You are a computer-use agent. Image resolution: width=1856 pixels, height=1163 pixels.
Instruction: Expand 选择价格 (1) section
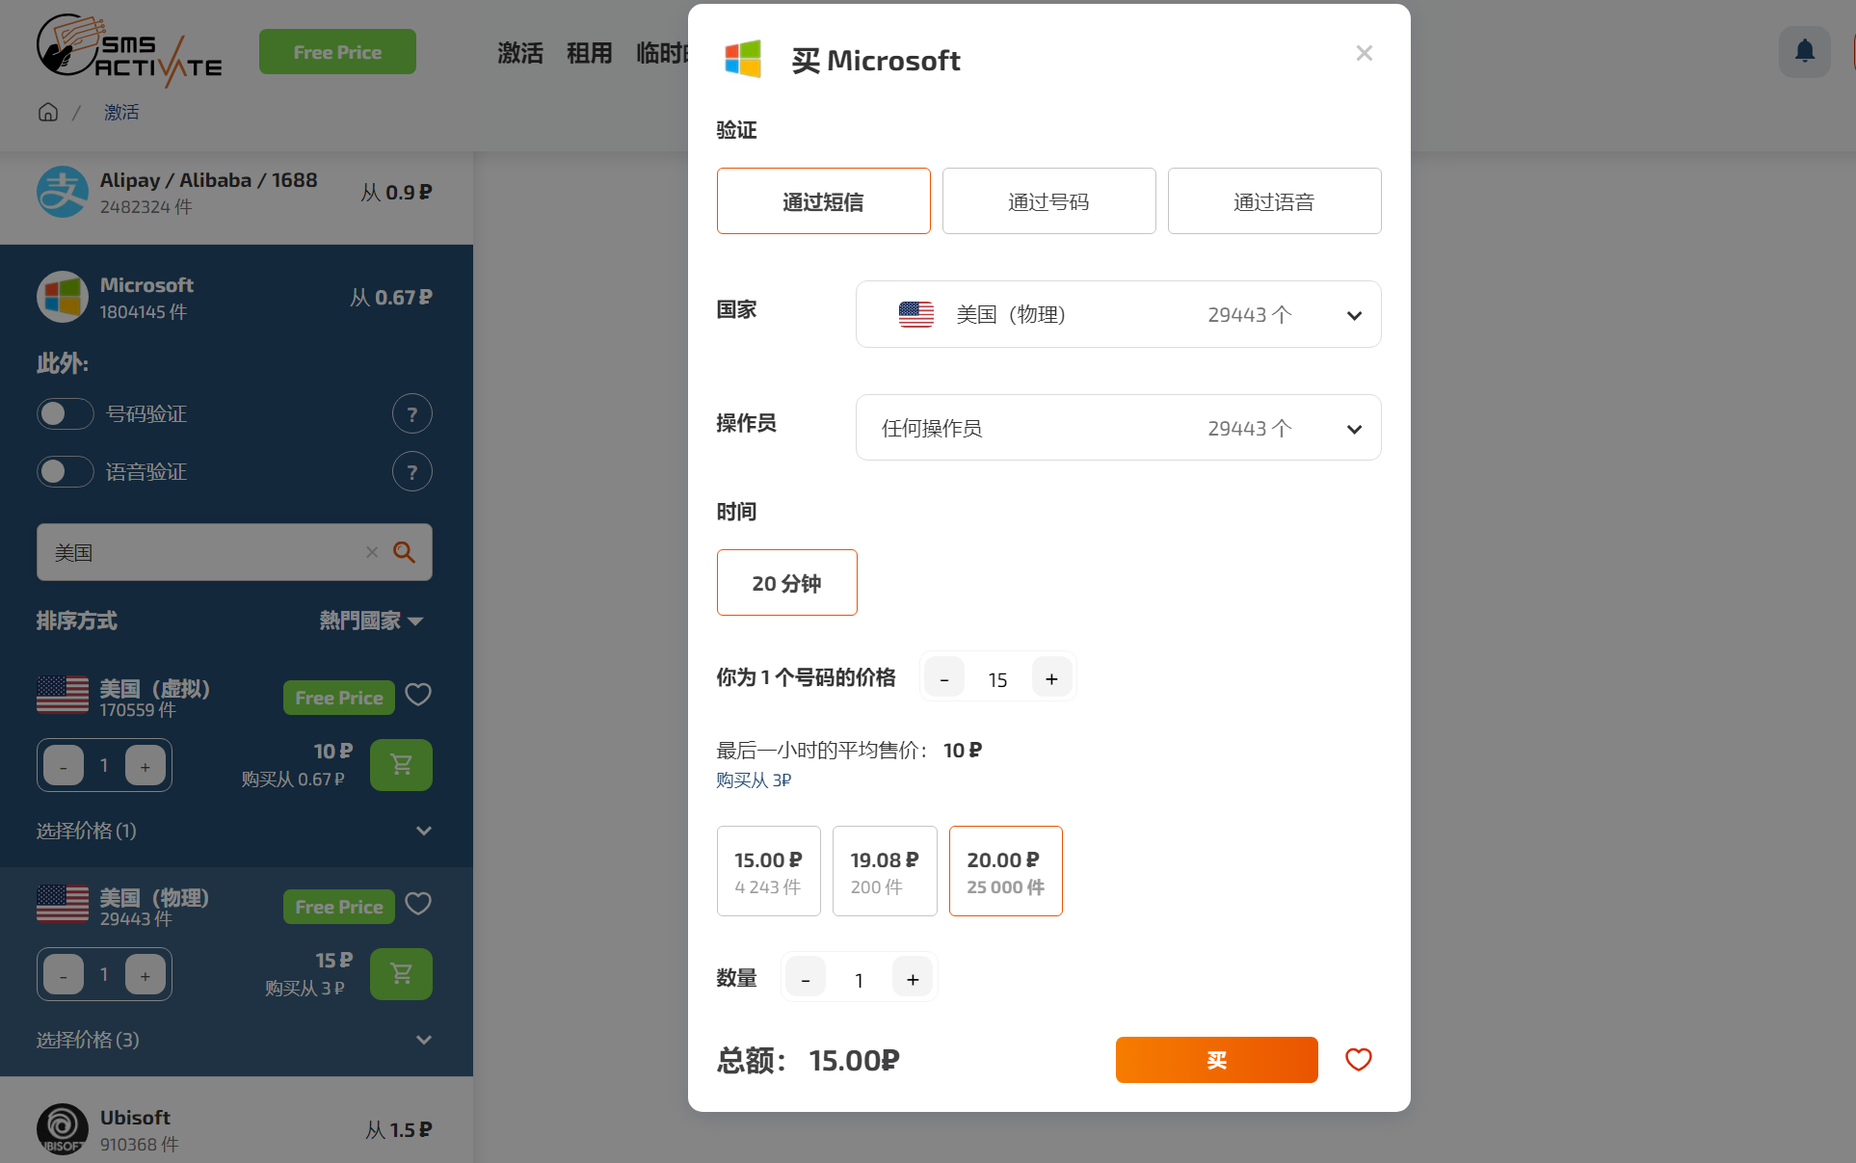(234, 831)
